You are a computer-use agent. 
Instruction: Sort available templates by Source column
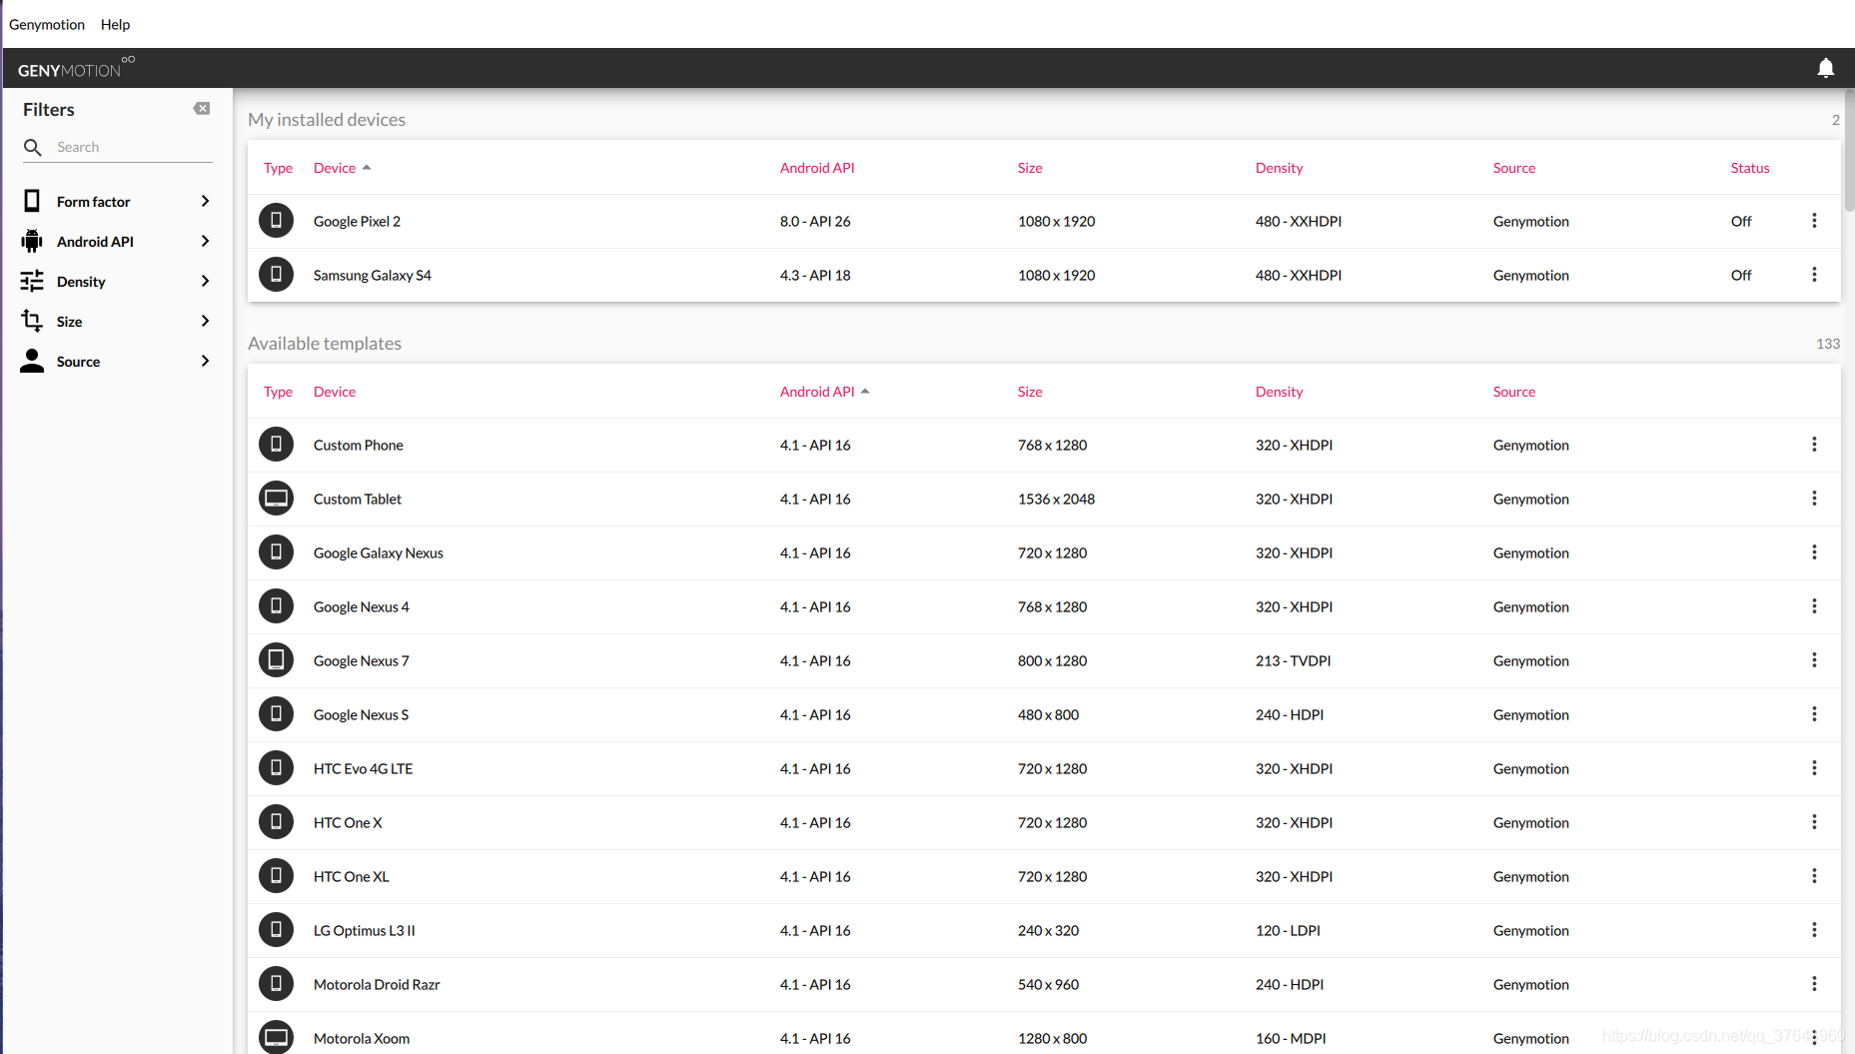pos(1514,392)
